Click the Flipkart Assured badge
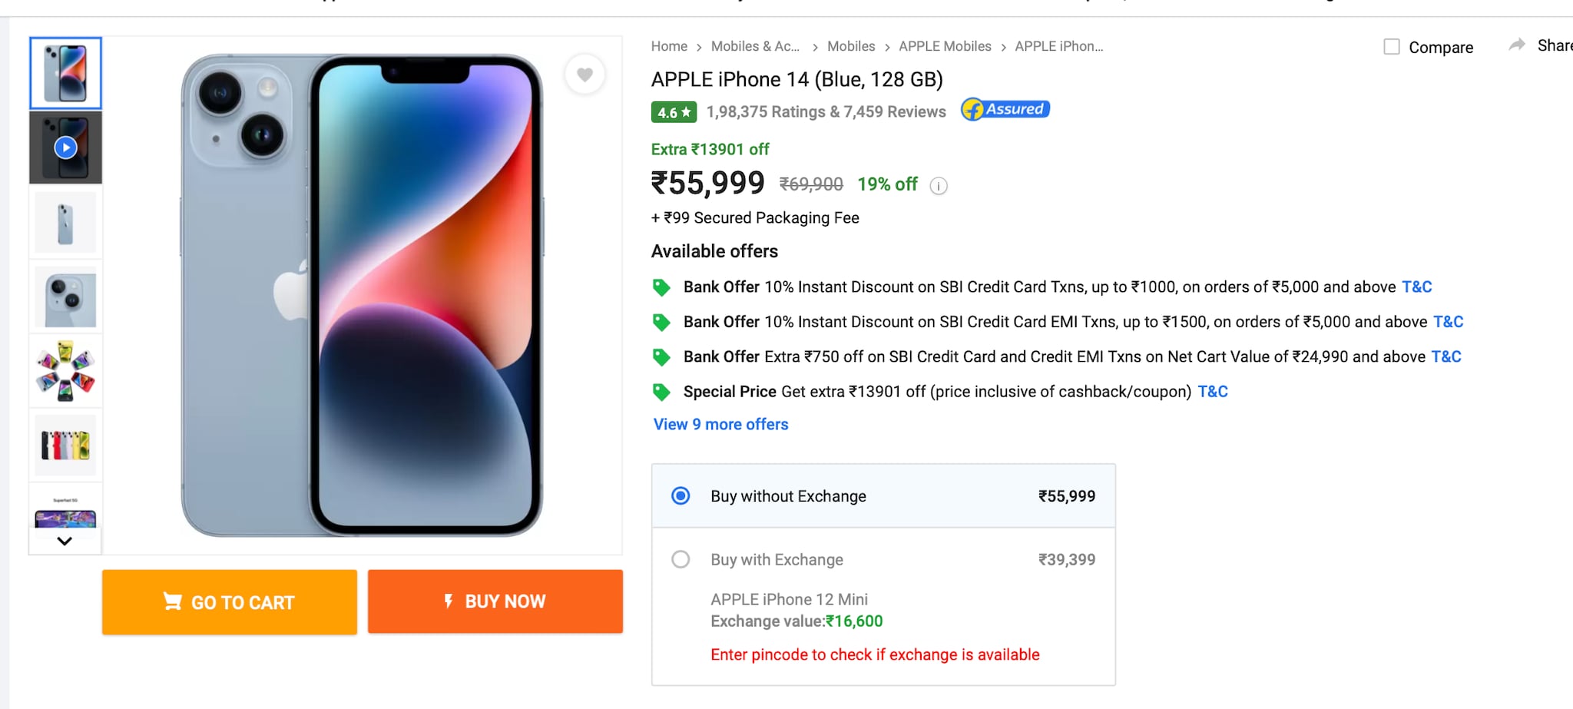 click(x=1005, y=110)
